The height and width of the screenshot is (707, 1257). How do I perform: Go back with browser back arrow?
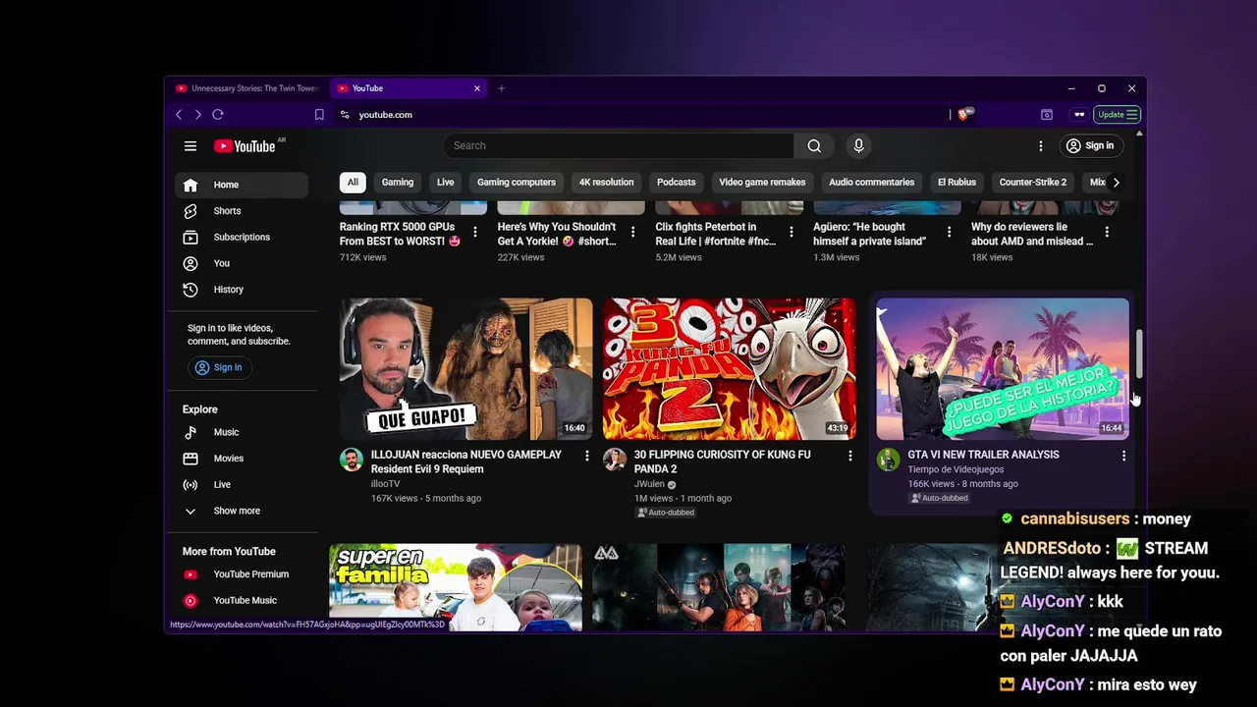[179, 115]
